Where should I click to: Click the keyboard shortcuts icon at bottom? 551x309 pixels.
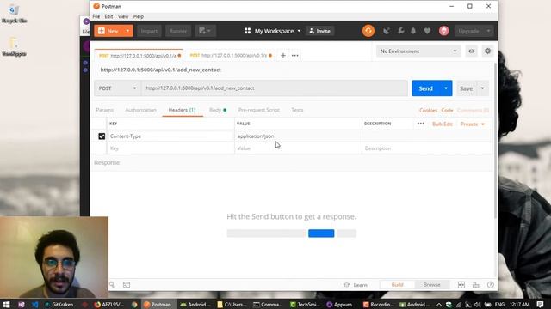[476, 285]
